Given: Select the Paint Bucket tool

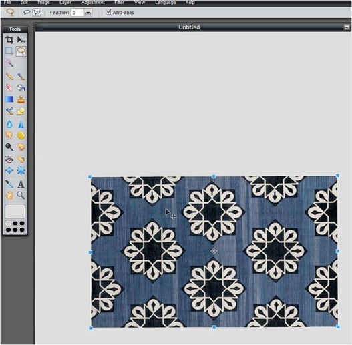Looking at the screenshot, I should click(21, 87).
